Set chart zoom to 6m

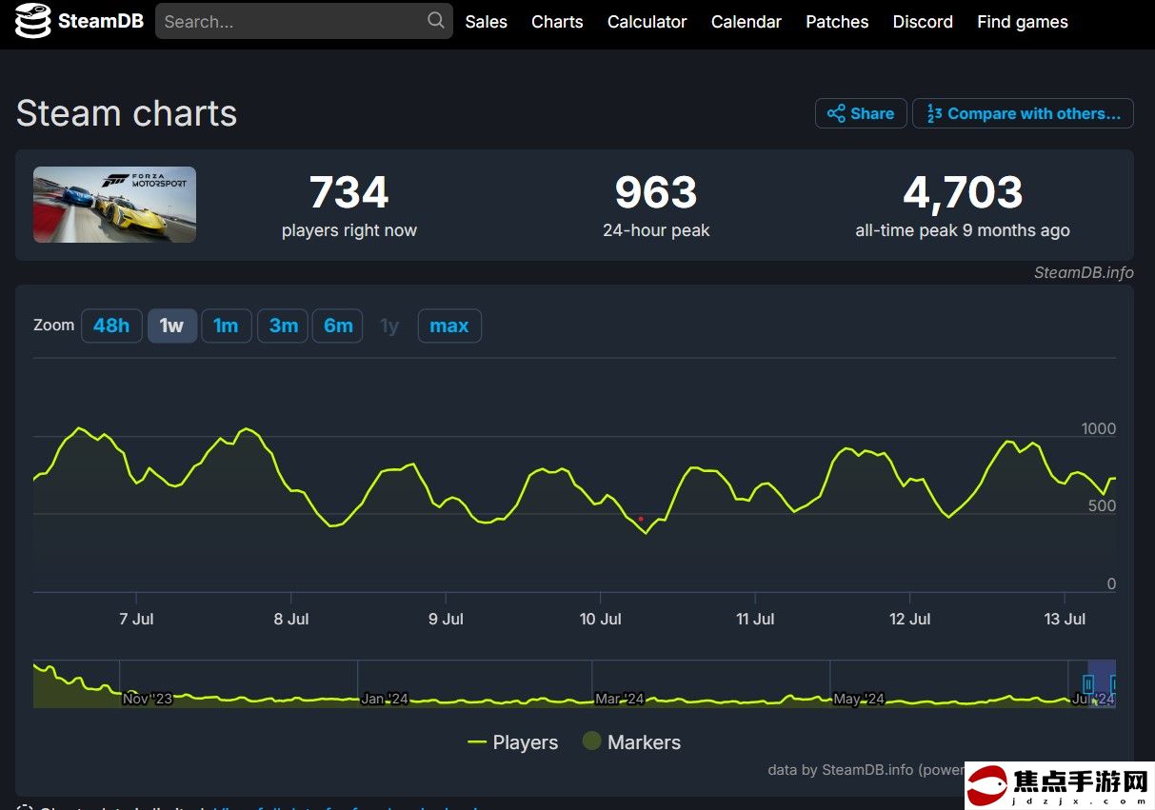(338, 326)
